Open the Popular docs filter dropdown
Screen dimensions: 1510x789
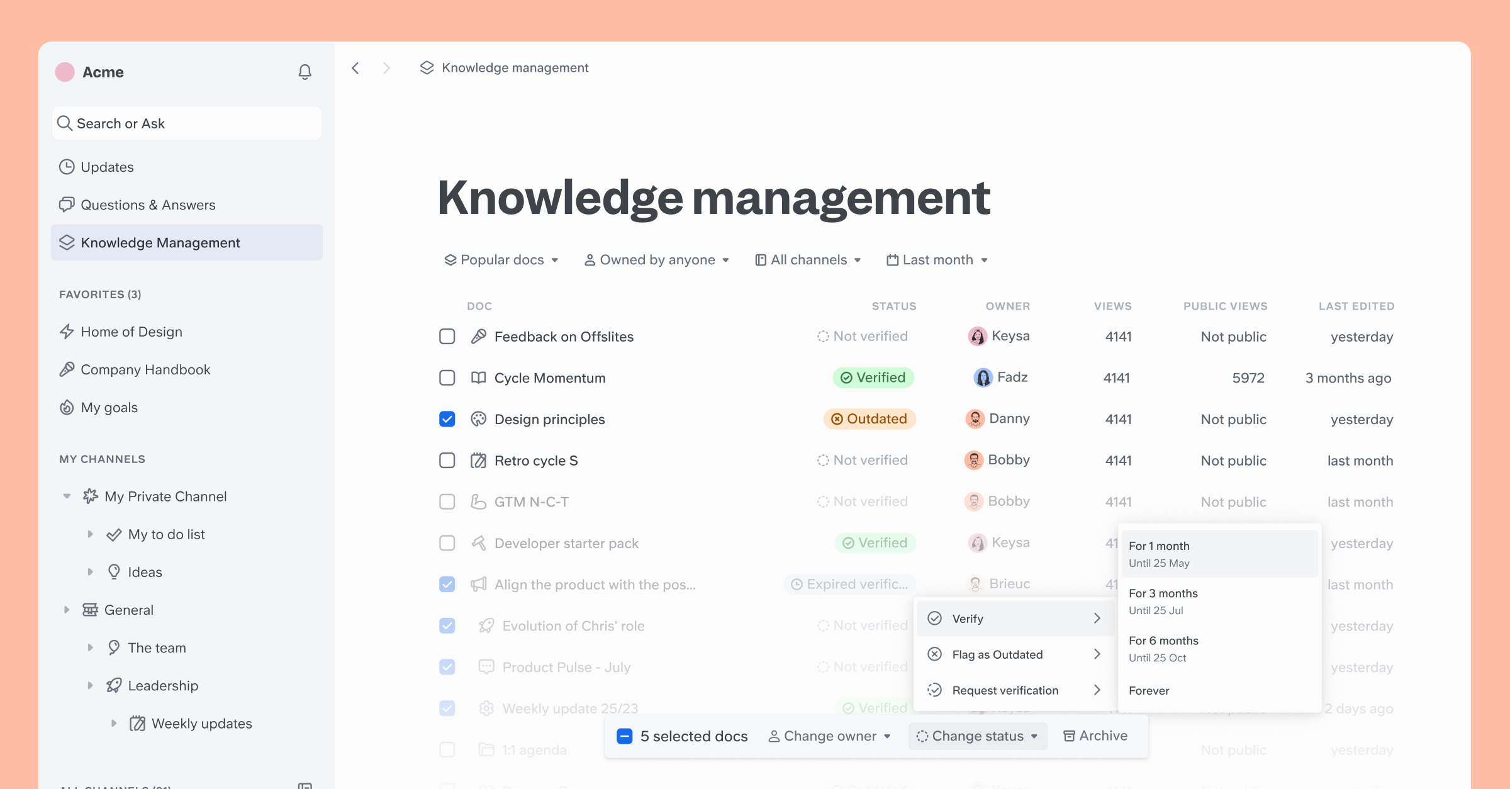[x=501, y=260]
